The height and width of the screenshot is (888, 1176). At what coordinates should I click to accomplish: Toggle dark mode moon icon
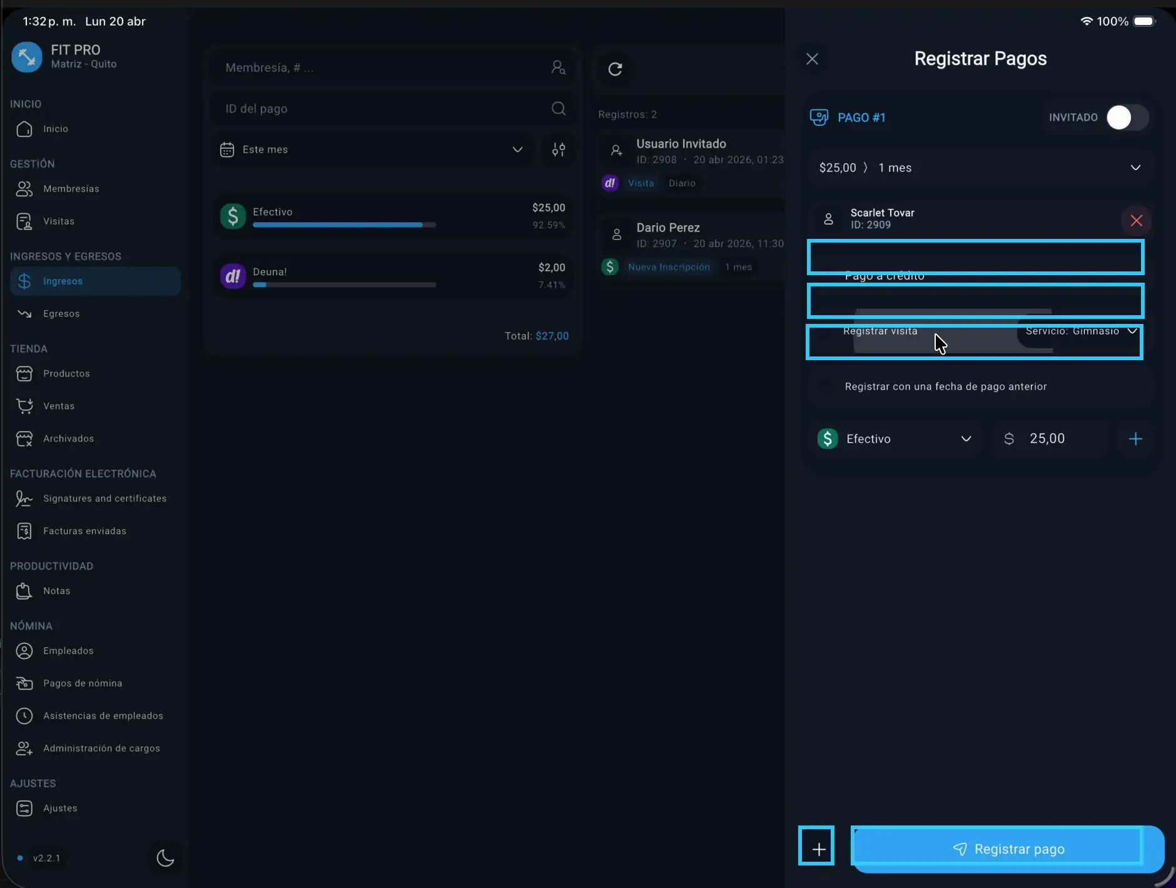pyautogui.click(x=165, y=858)
